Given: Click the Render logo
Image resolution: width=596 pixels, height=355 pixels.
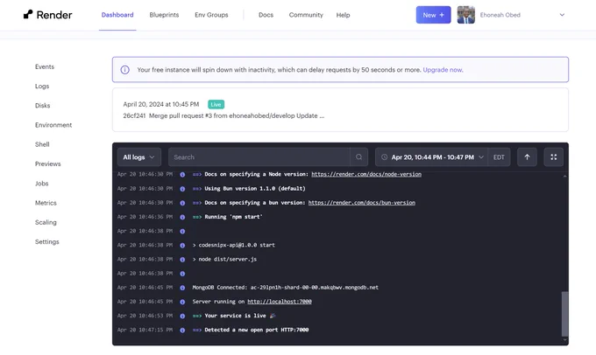Looking at the screenshot, I should point(47,15).
